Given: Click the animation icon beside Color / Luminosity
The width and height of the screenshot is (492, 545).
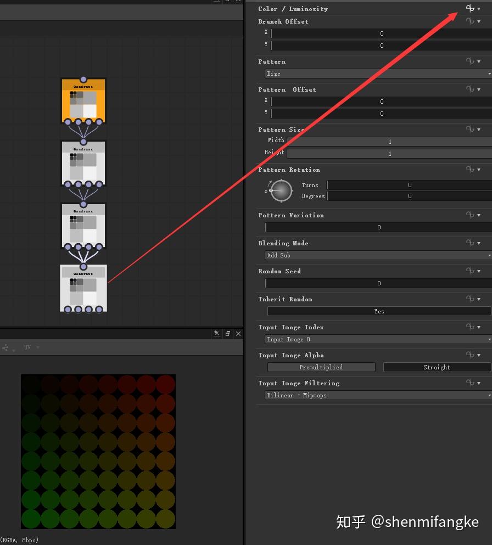Looking at the screenshot, I should (469, 8).
